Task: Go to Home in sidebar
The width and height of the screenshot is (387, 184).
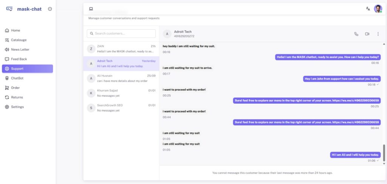Action: [15, 30]
